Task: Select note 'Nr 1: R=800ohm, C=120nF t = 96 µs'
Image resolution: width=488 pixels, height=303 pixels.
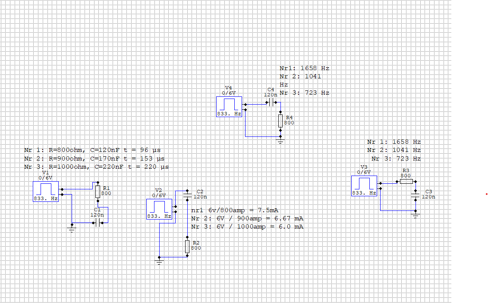Action: [x=92, y=150]
